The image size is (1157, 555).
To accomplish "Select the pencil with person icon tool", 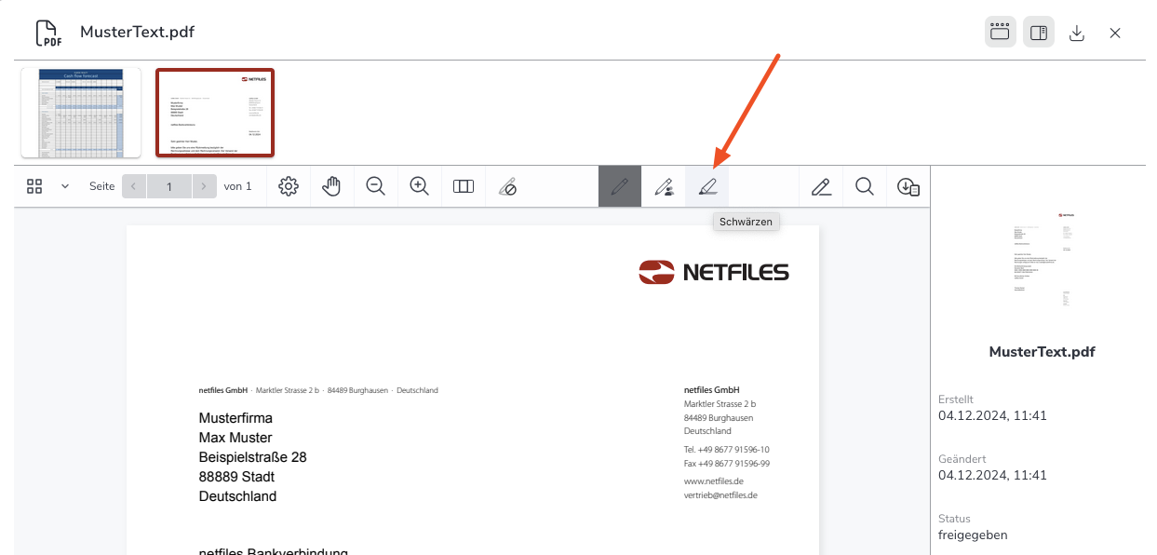I will (664, 186).
